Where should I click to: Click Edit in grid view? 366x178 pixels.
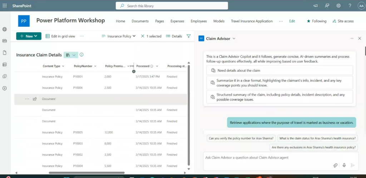pos(60,36)
